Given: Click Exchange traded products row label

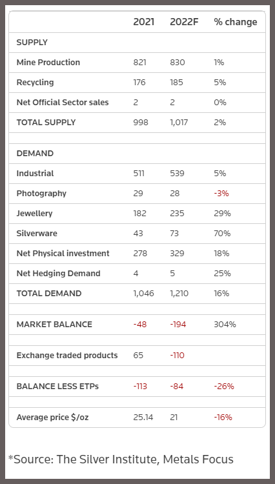Looking at the screenshot, I should click(x=67, y=356).
